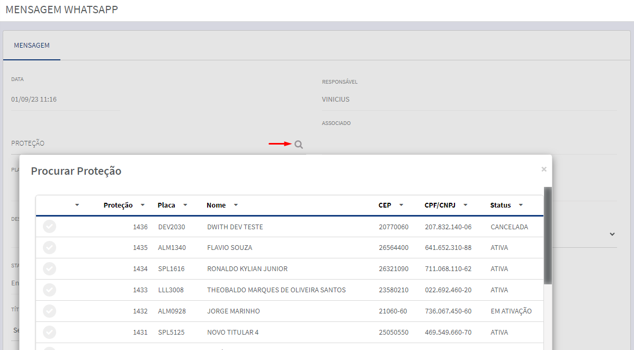Image resolution: width=634 pixels, height=350 pixels.
Task: Select the row check for JORGE MARINHO
Action: (49, 311)
